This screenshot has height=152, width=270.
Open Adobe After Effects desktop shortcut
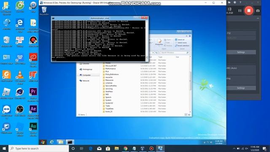[x=33, y=112]
